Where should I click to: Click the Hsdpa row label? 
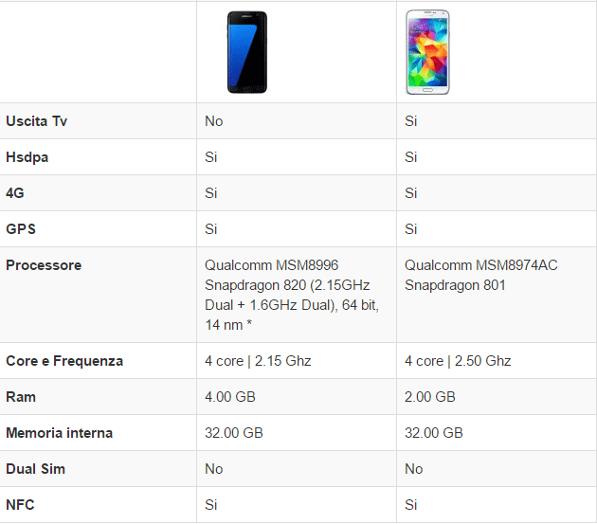[x=27, y=157]
